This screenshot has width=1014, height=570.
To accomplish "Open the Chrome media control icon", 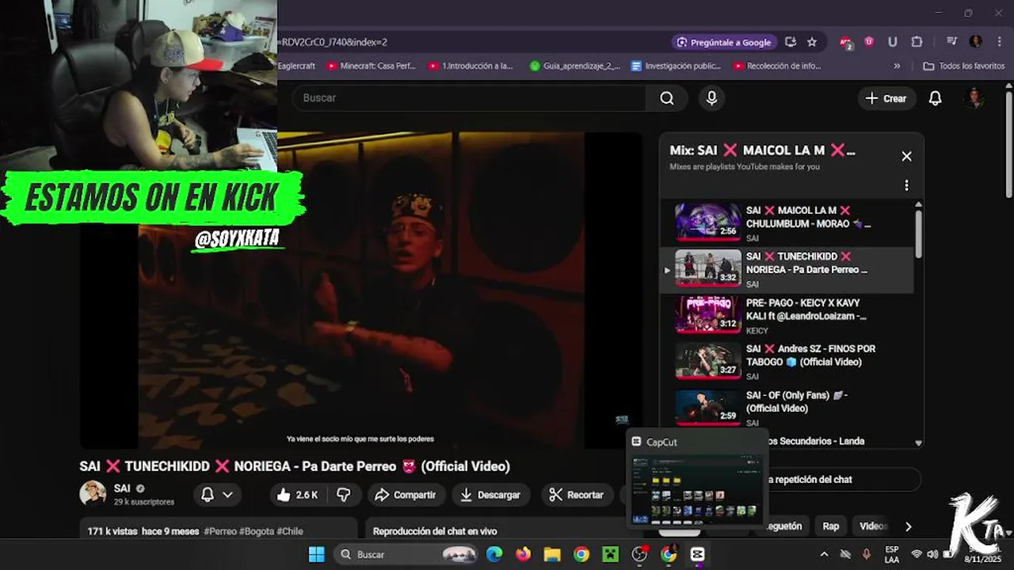I will pos(951,42).
